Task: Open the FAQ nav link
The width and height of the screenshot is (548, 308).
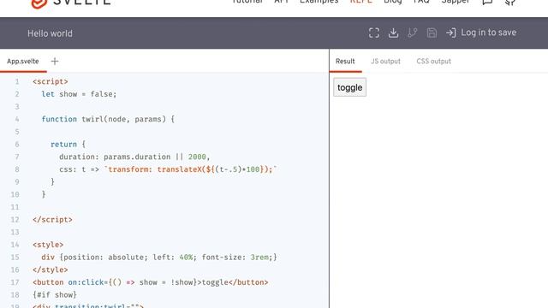Action: 421,2
